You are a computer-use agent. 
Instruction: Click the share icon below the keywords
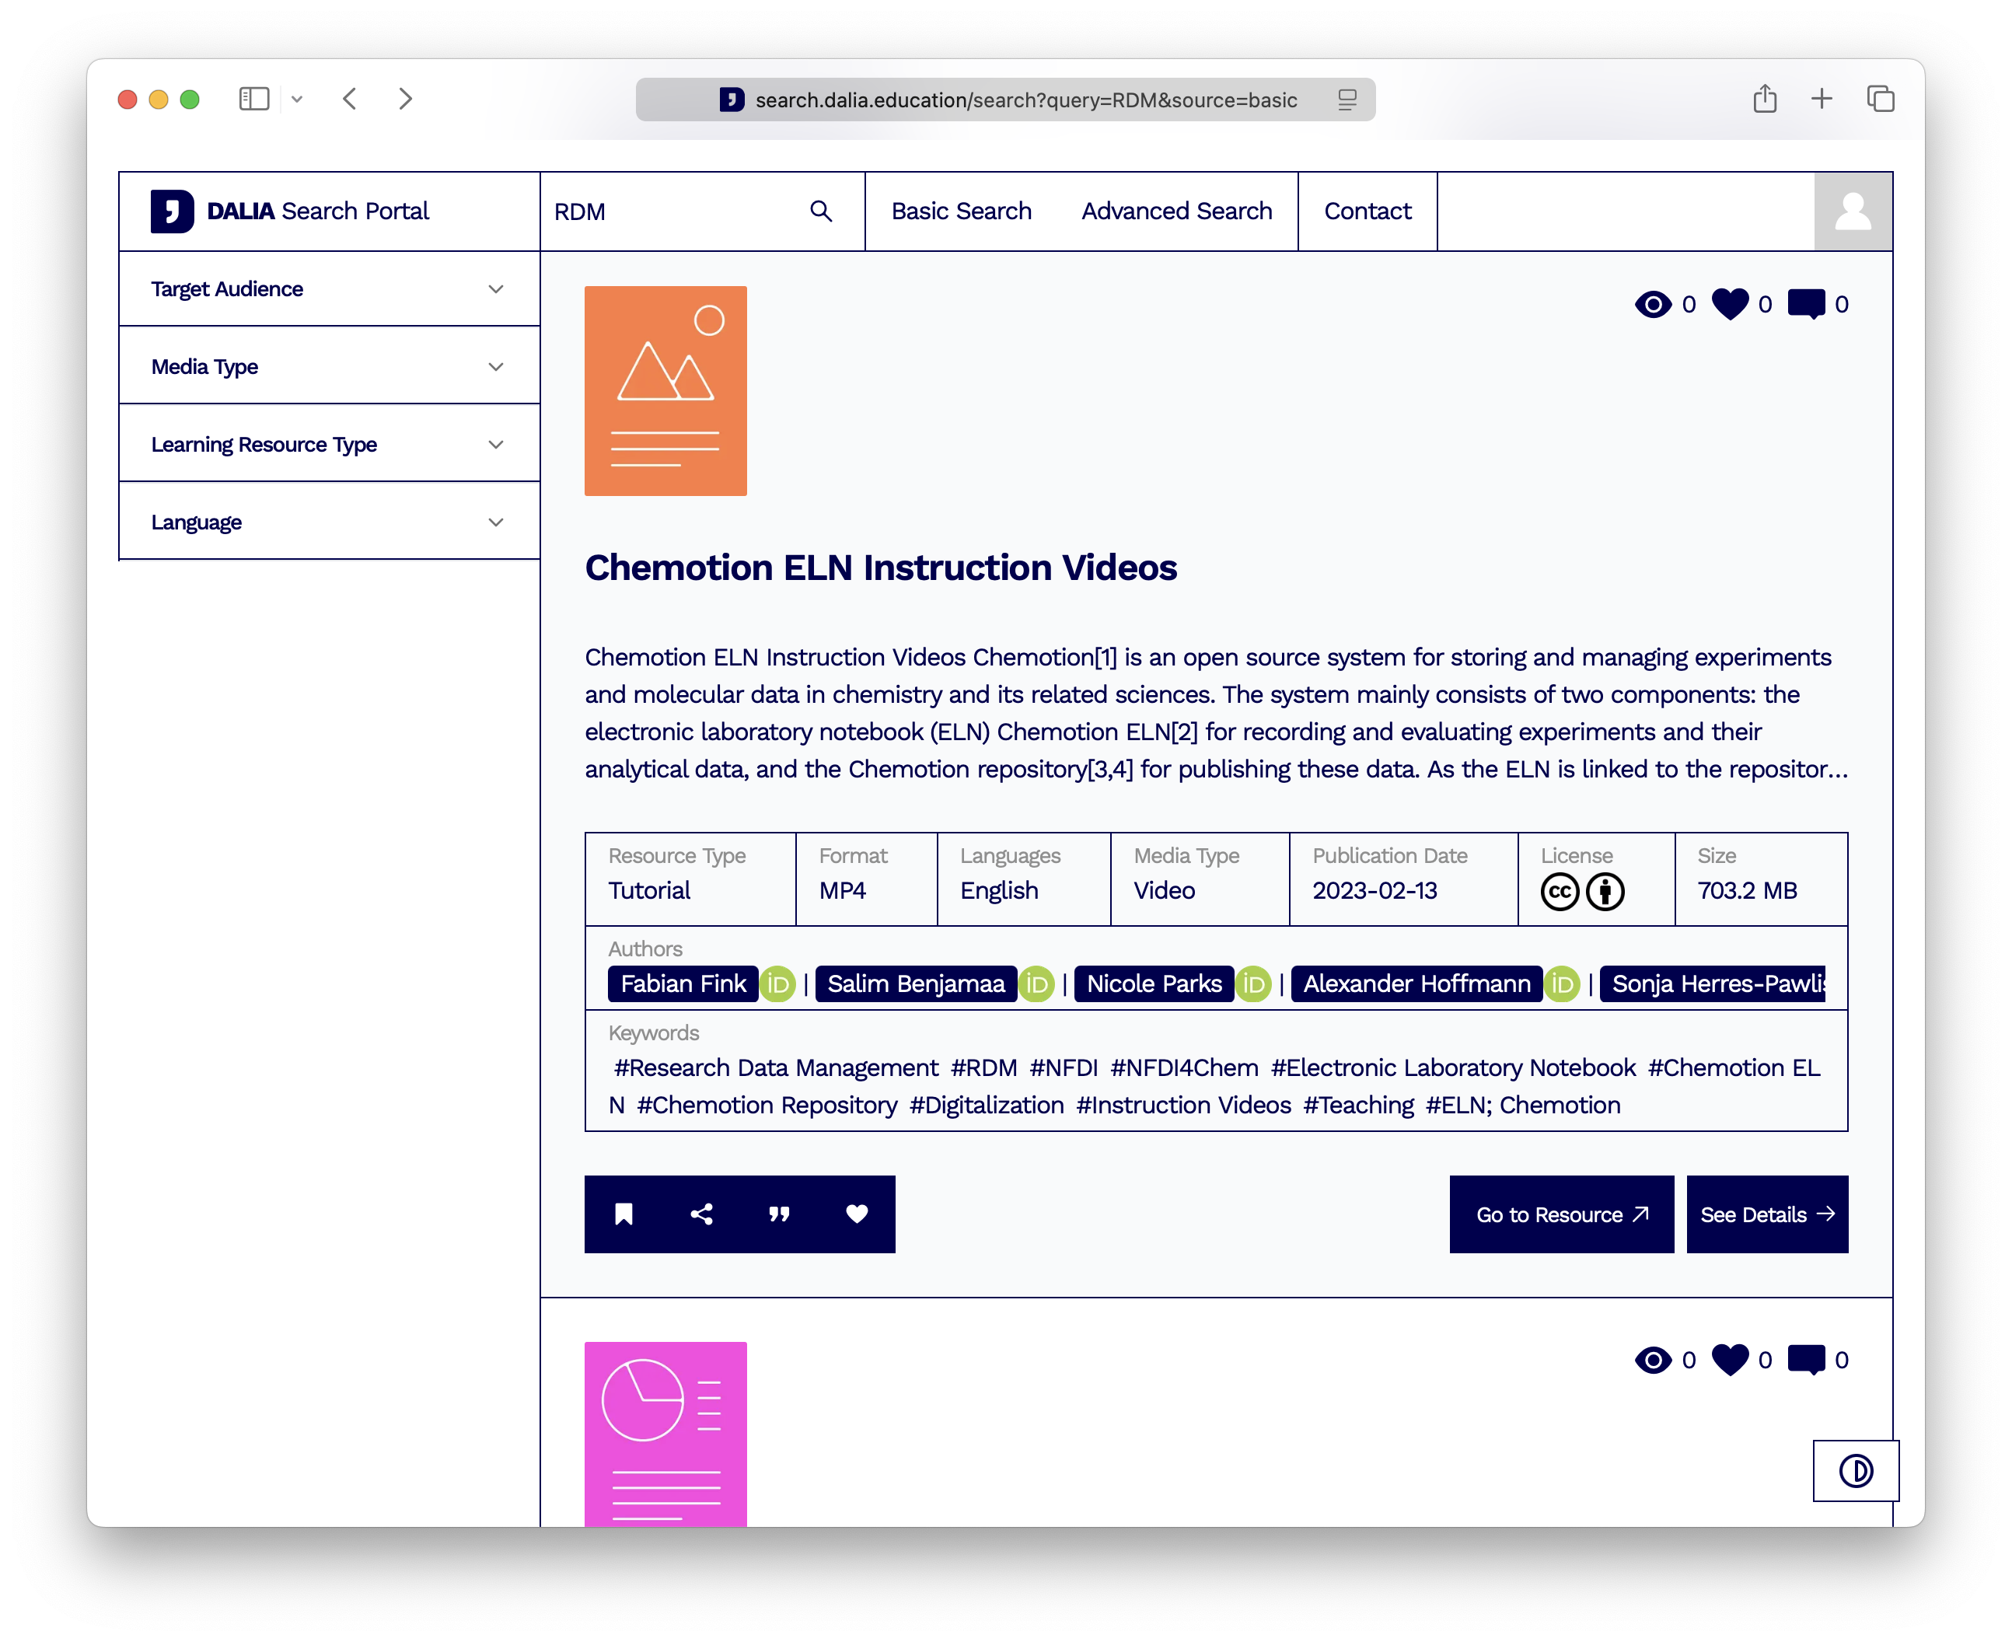click(701, 1214)
